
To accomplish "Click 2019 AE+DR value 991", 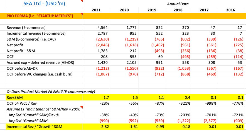I will pyautogui.click(x=159, y=63).
